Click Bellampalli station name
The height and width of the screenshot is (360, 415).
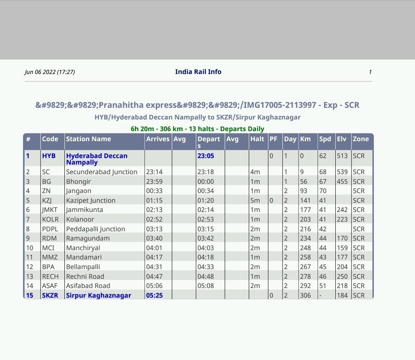(x=83, y=267)
